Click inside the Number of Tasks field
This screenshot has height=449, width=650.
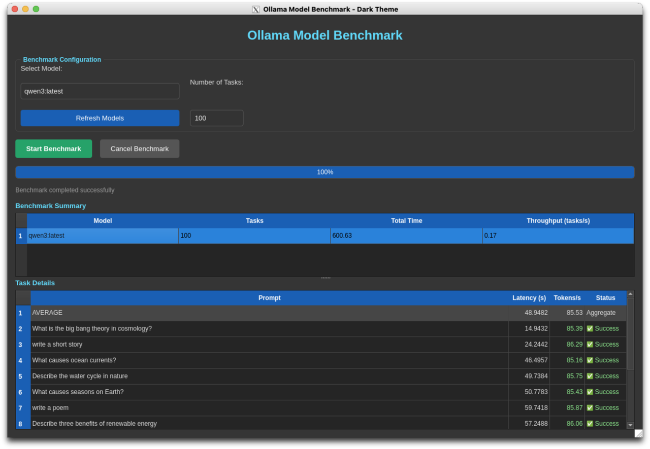pyautogui.click(x=216, y=118)
